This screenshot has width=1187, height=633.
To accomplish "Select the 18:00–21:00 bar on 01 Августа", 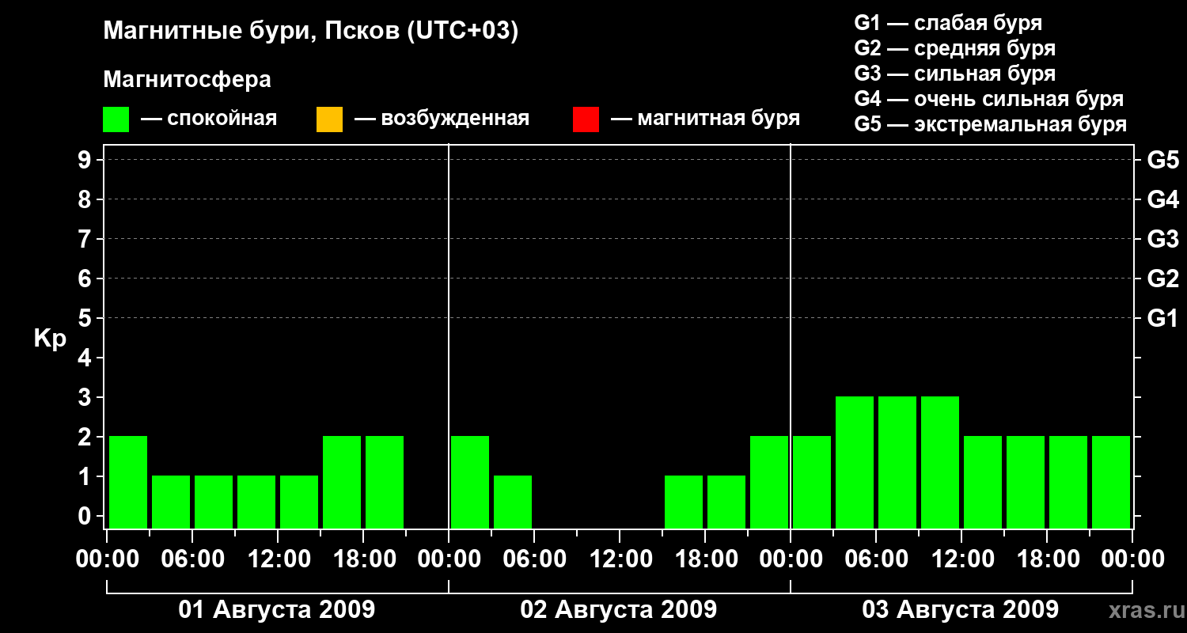I will point(385,482).
